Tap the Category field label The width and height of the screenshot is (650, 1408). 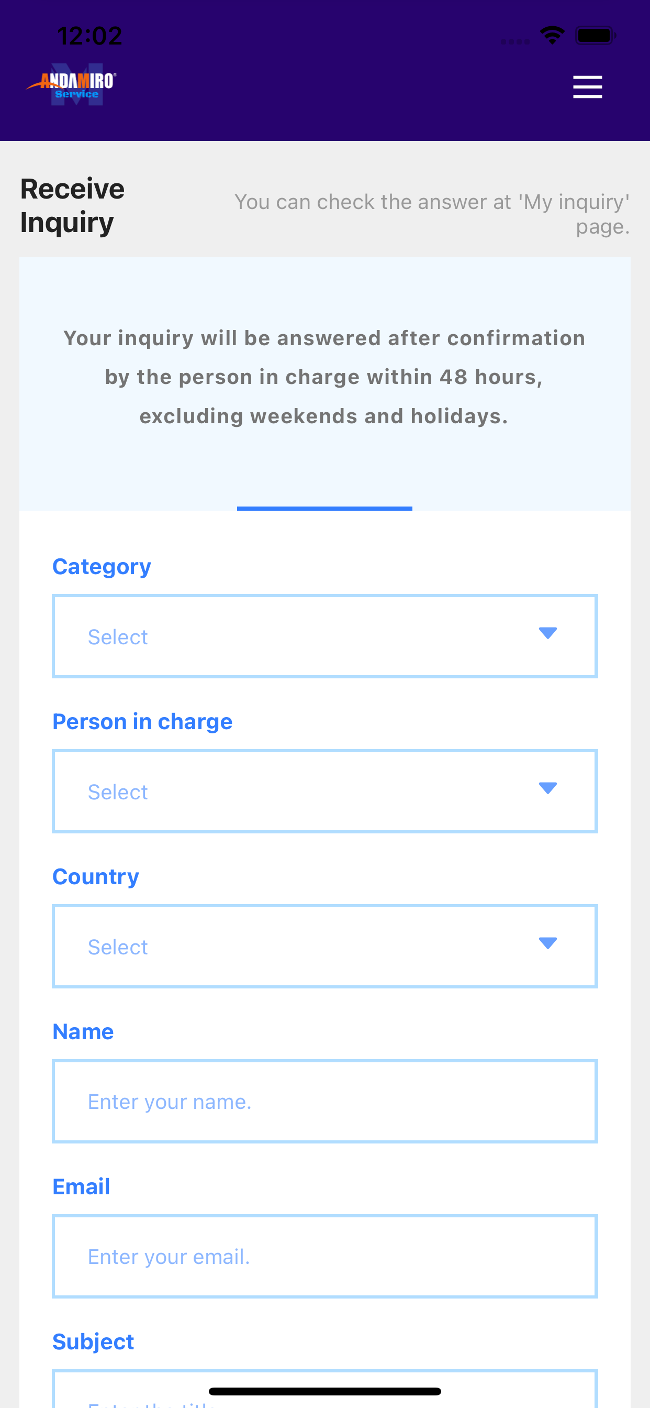point(102,566)
